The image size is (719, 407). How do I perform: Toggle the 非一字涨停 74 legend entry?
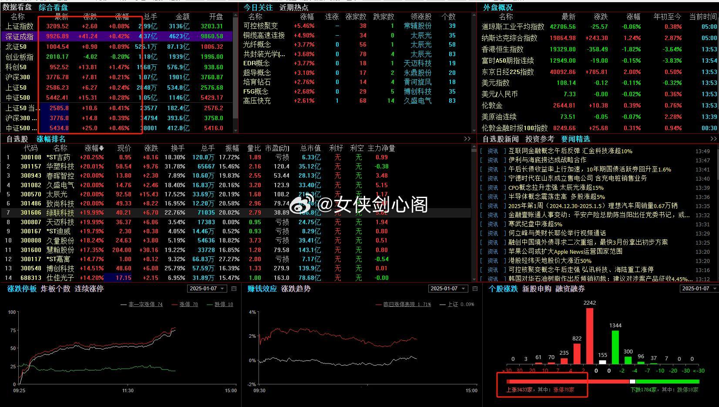[x=141, y=304]
